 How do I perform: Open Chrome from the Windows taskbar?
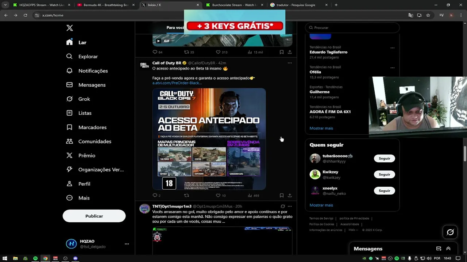(x=45, y=258)
